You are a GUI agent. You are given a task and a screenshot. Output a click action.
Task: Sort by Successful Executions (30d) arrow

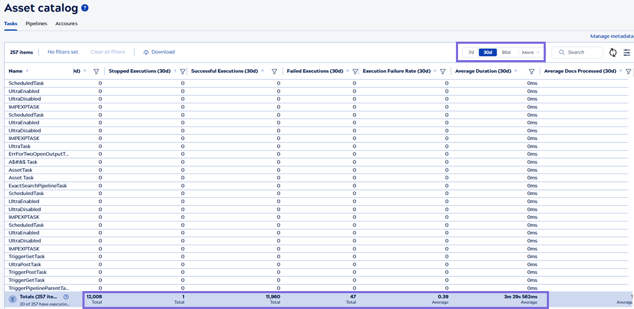click(263, 71)
